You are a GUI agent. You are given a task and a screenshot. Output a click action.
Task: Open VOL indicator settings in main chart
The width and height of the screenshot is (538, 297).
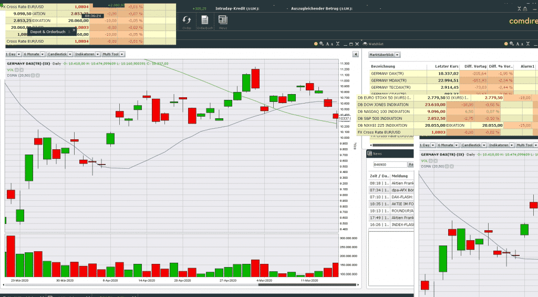(x=16, y=70)
